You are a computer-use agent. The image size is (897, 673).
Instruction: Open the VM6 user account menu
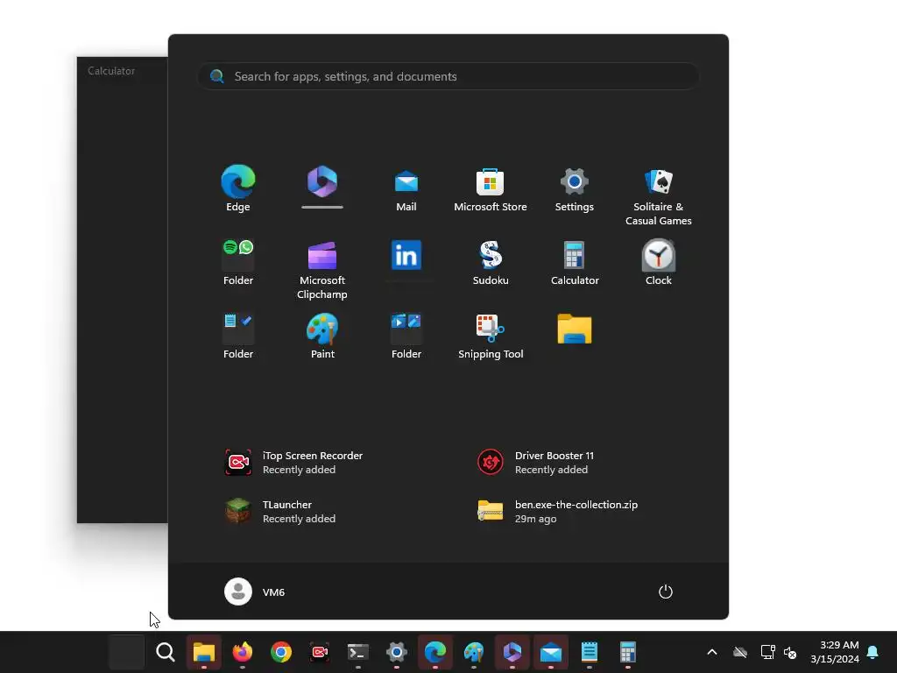255,592
